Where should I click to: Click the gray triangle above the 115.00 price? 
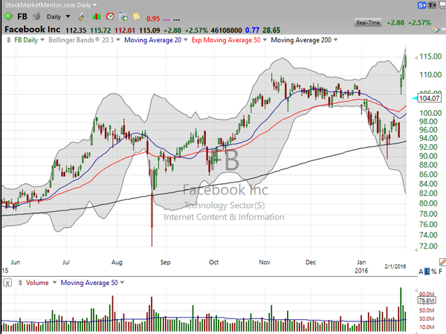click(x=416, y=58)
